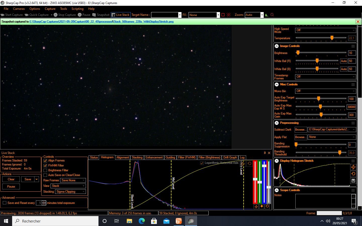
Task: Open the Cameras menu
Action: tap(19, 9)
